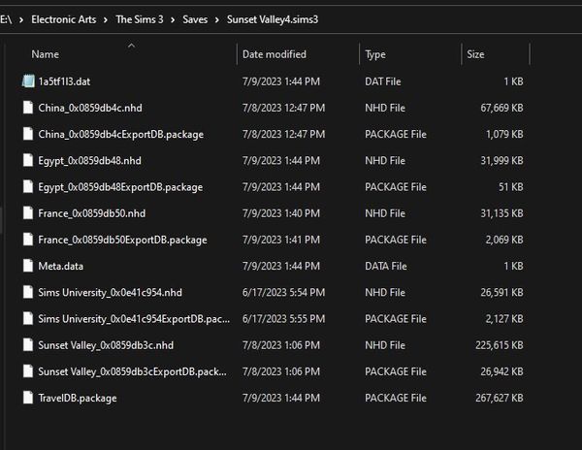Click the Egypt_0x0859db48.nhd file icon
Screen dimensions: 582x450
click(28, 160)
